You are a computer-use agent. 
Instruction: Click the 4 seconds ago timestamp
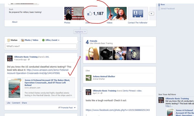tap(20, 60)
